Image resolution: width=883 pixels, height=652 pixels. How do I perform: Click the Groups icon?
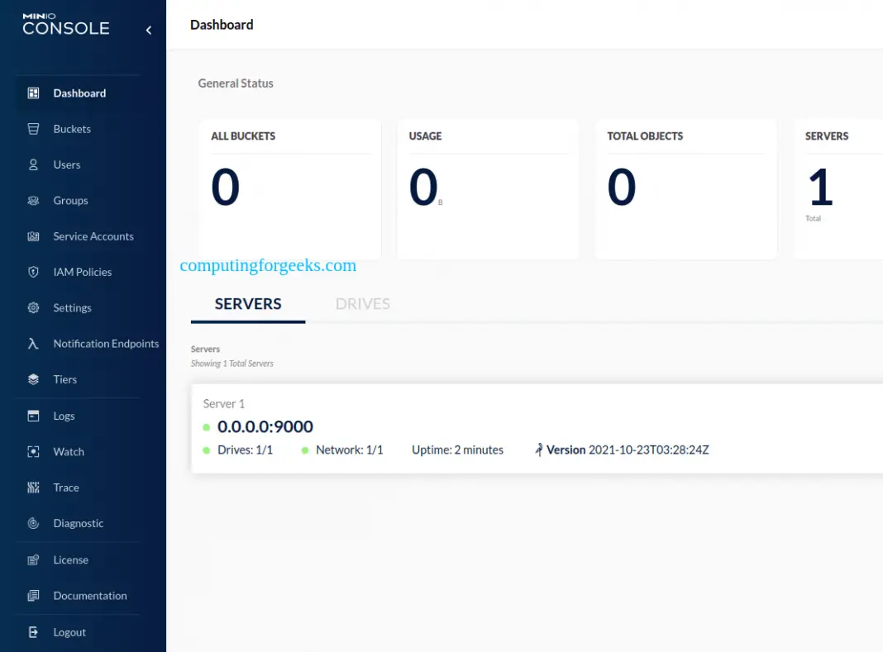(x=32, y=200)
